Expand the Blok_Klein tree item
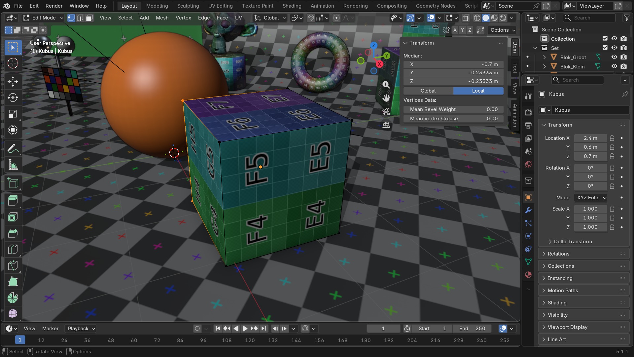 tap(544, 66)
